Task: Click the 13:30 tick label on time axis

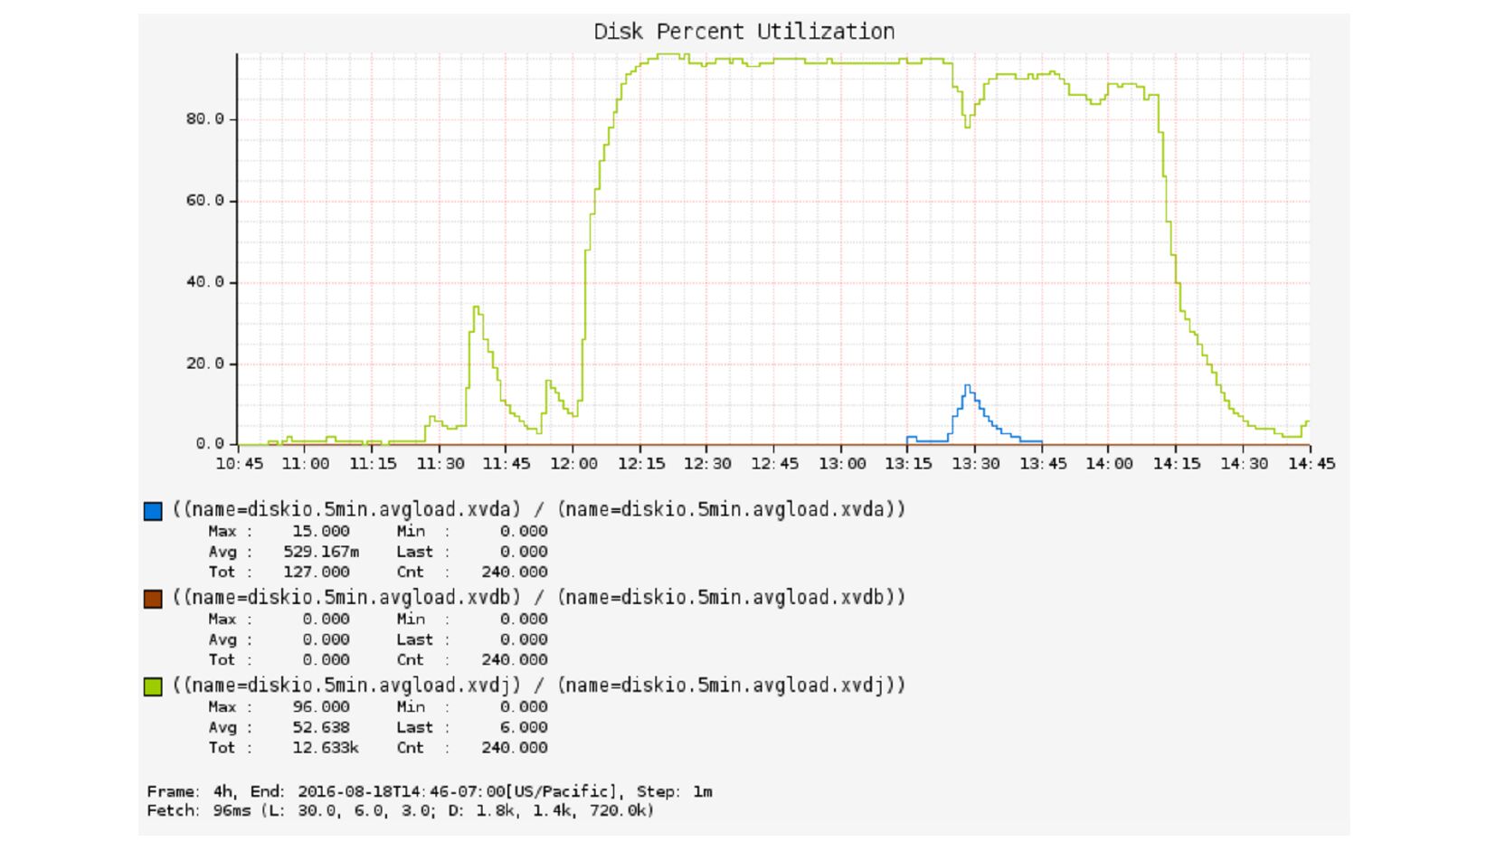Action: pyautogui.click(x=975, y=464)
